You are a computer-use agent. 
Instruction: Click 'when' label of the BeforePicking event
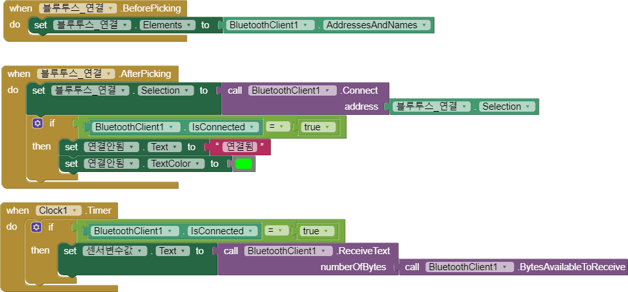pos(21,8)
